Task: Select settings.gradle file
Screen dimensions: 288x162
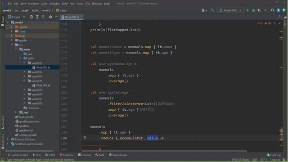Action: 26,135
